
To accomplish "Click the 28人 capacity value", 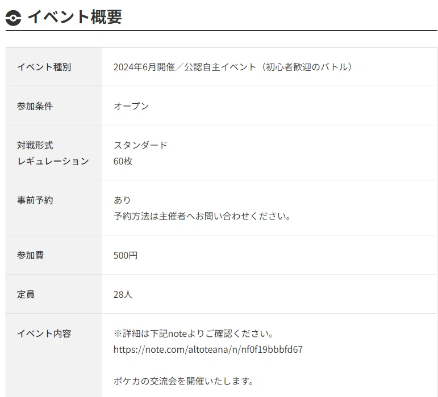I will coord(123,294).
